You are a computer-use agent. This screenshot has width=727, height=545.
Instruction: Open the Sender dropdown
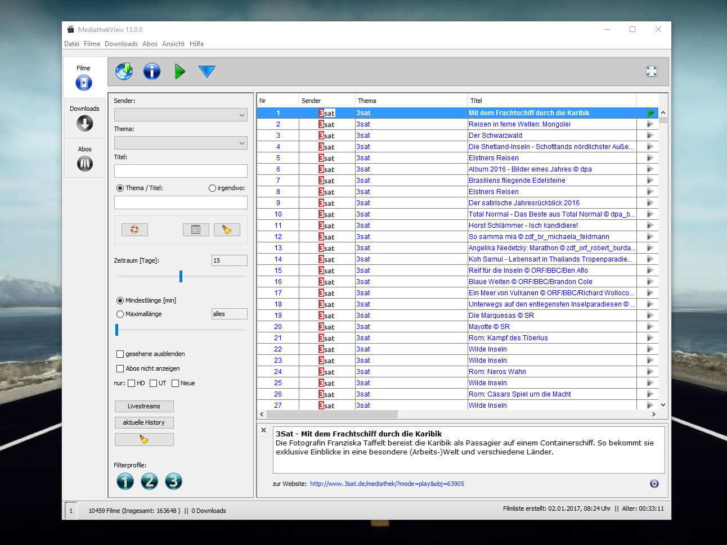[x=181, y=115]
